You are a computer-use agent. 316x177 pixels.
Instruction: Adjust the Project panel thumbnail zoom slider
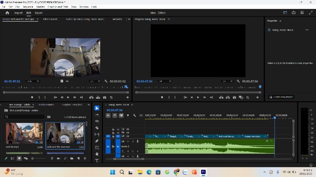click(38, 159)
